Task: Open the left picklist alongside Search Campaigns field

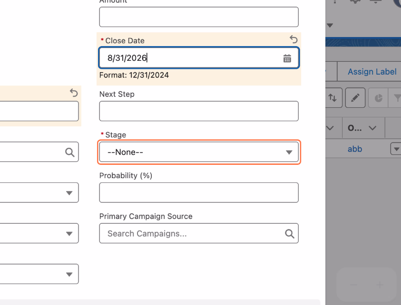Action: (39, 233)
